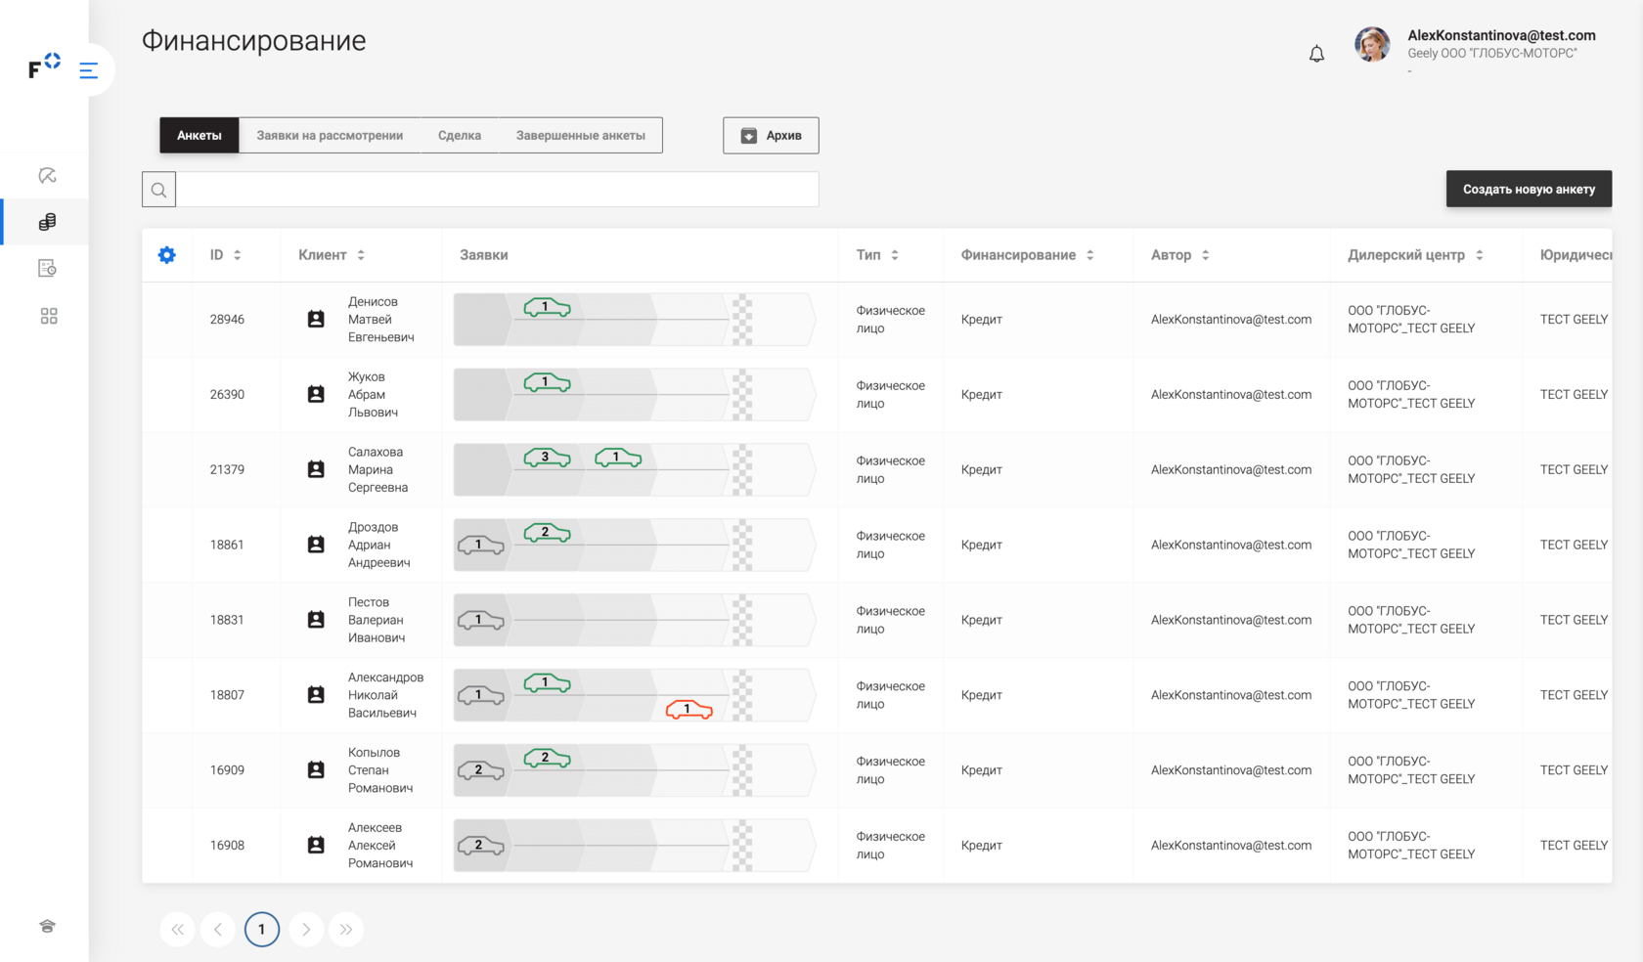Open the graduation cap training icon
Image resolution: width=1643 pixels, height=962 pixels.
47,926
